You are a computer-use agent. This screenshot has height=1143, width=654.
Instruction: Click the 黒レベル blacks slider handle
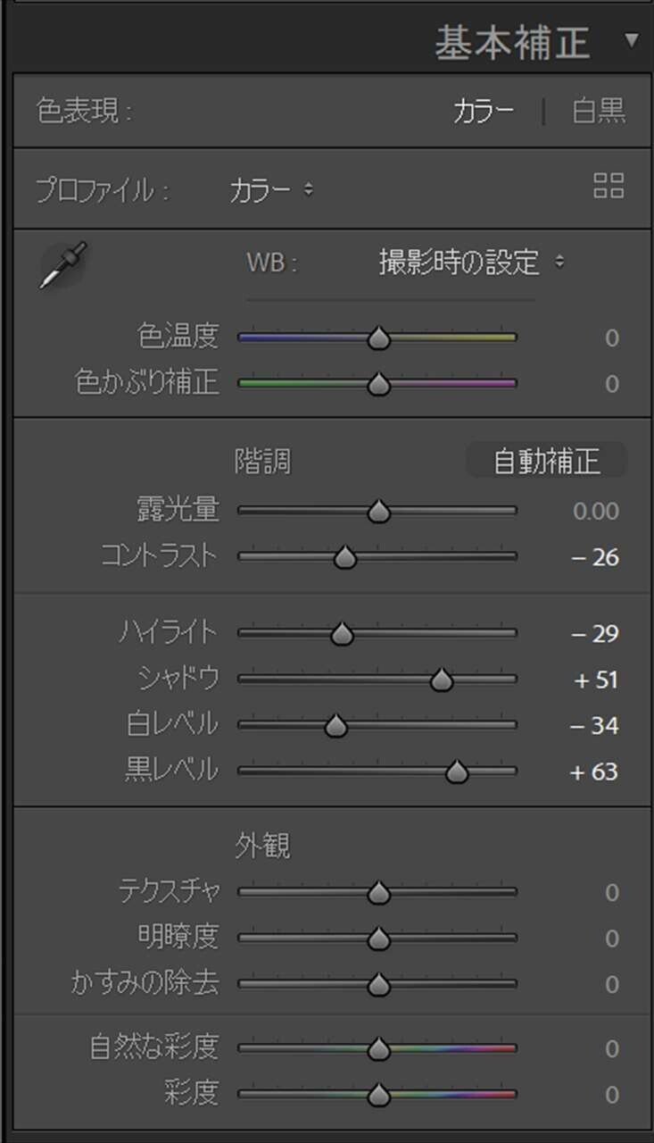[457, 770]
